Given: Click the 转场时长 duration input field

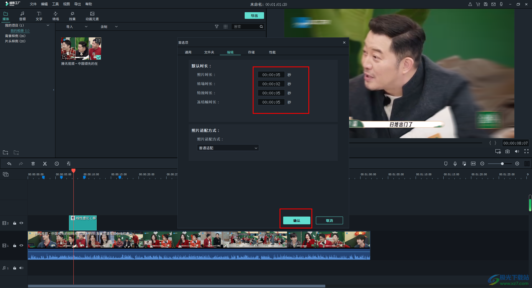Looking at the screenshot, I should pos(271,84).
